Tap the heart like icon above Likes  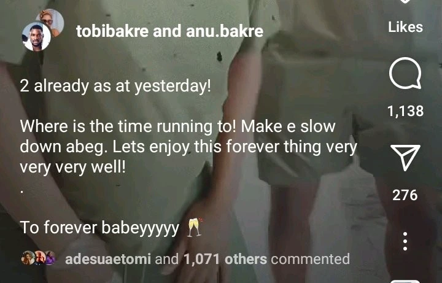click(405, 1)
